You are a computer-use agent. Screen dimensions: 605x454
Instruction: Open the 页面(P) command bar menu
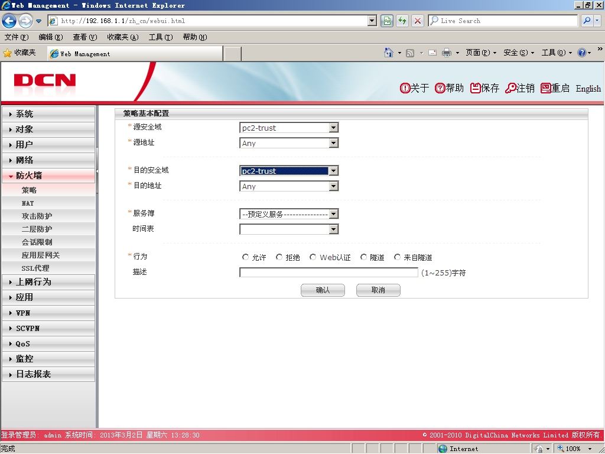[x=481, y=53]
